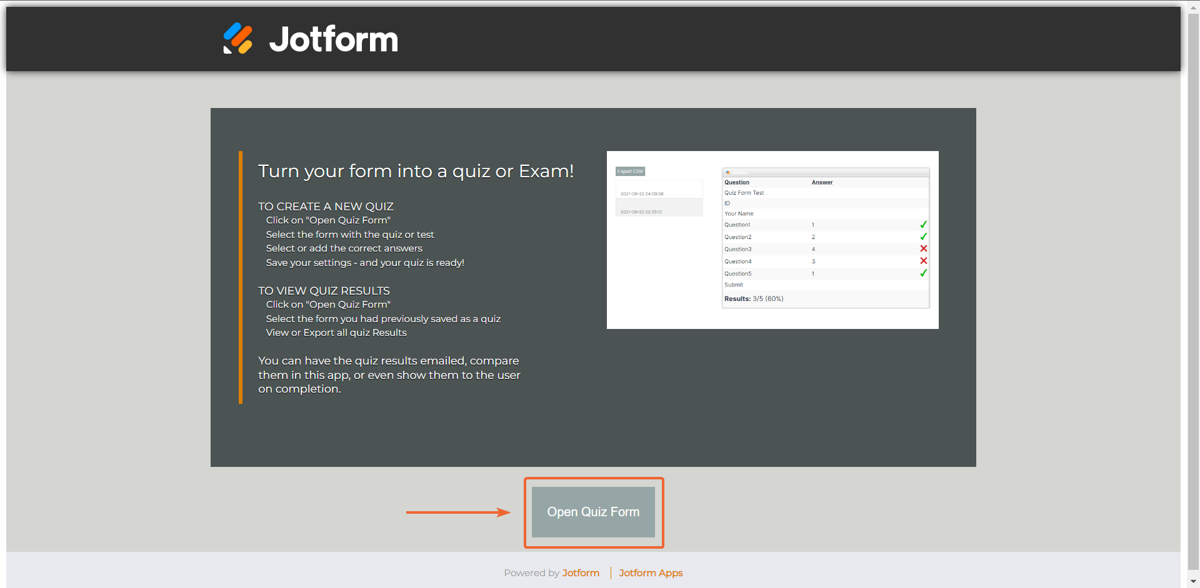
Task: Click "Save your settings - and your quiz is ready!"
Action: [x=365, y=263]
